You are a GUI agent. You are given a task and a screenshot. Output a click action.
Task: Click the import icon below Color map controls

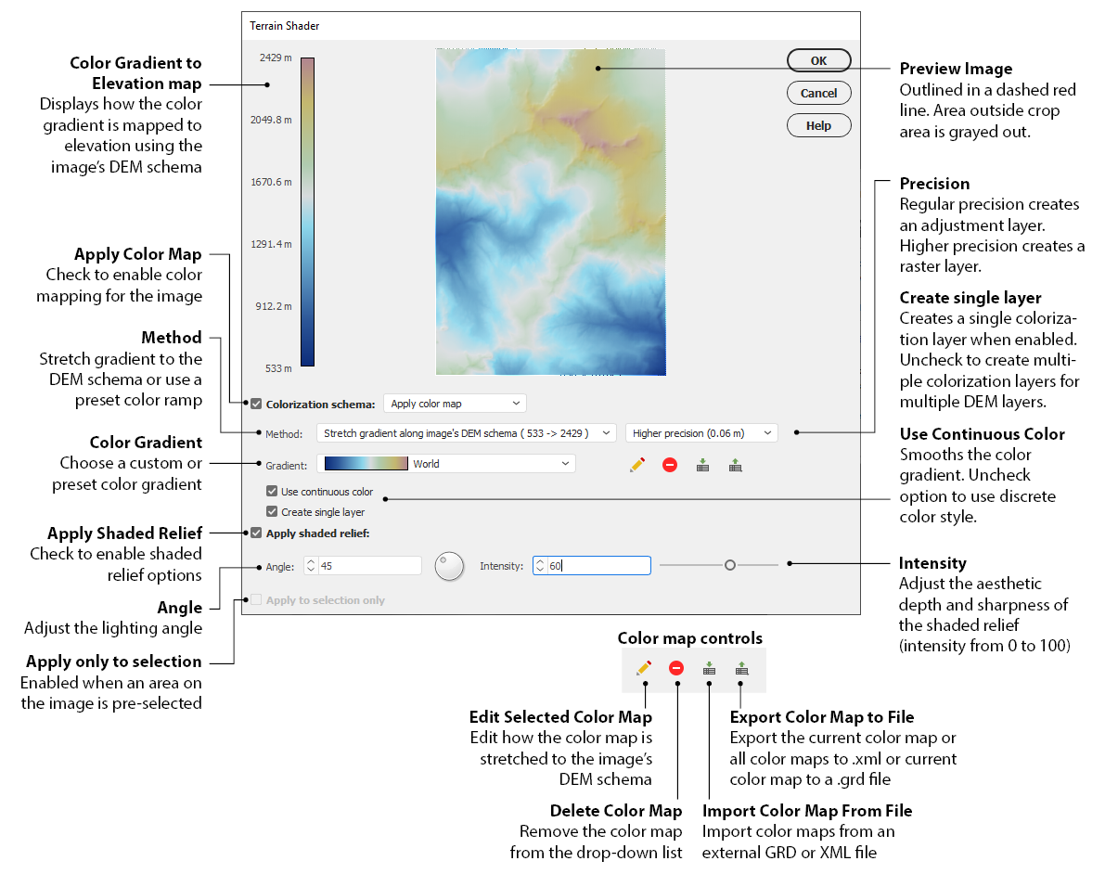tap(708, 667)
